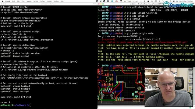Click 'To github.com:SuperHouse/IOTAP.git' line

click(120, 36)
